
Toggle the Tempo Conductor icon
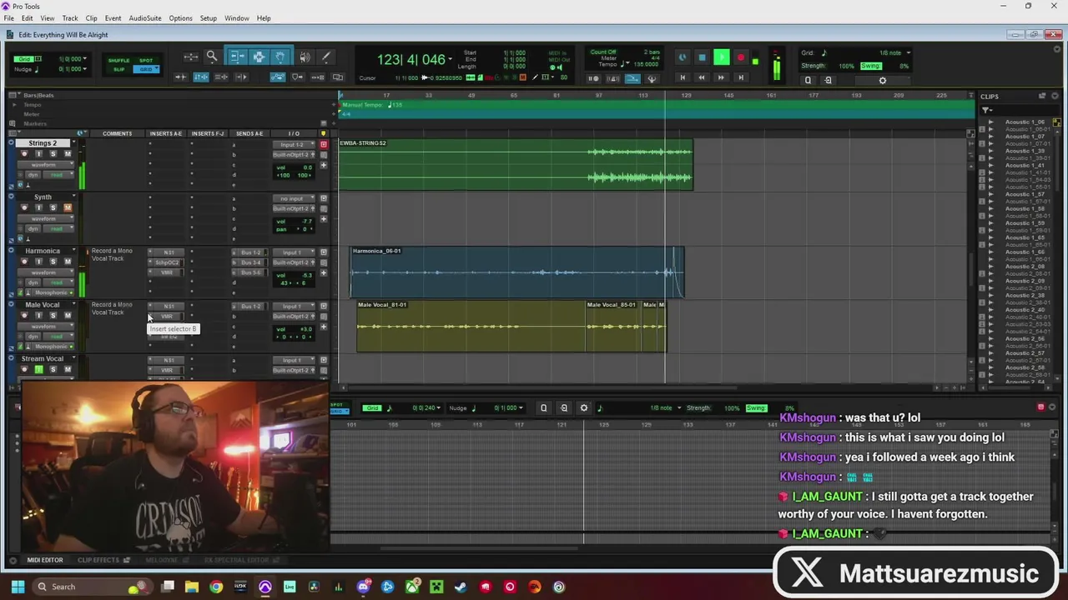(652, 78)
